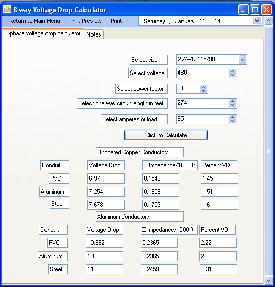Switch to the Notes tab
Screen dimensions: 275x287
[x=94, y=34]
